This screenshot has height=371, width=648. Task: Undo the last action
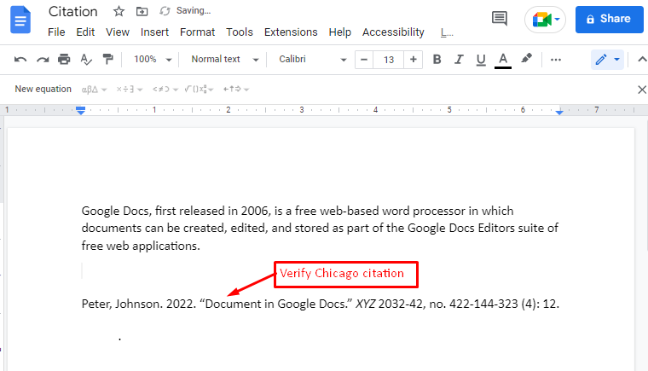(20, 60)
